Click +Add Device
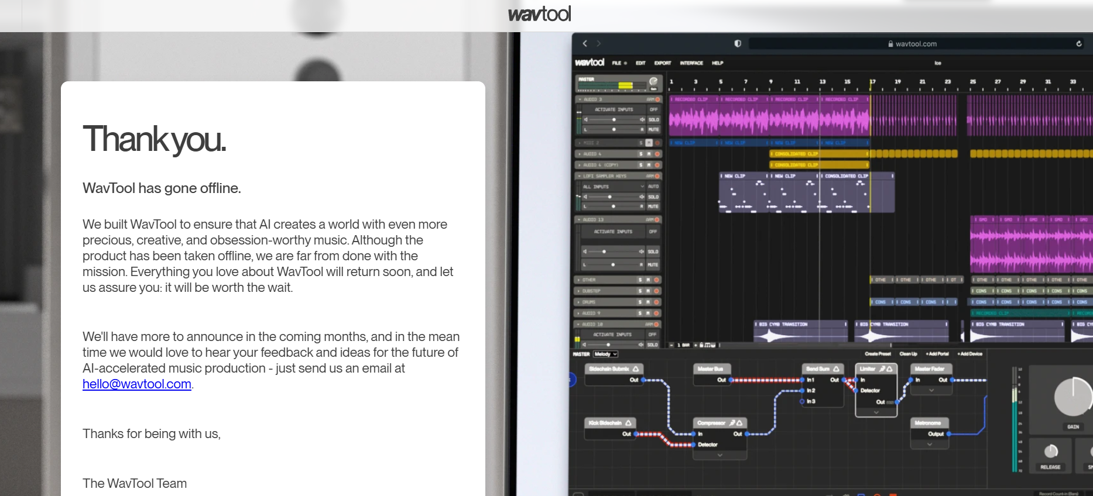This screenshot has width=1093, height=496. 969,354
